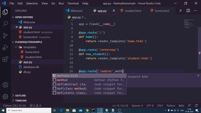Viewport: 201px width, 113px height.
Task: Open File Explorer from taskbar
Action: pyautogui.click(x=68, y=110)
